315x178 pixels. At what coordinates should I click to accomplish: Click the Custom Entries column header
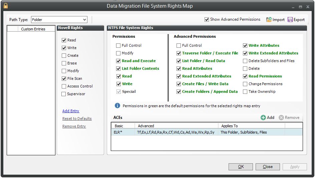coord(33,29)
